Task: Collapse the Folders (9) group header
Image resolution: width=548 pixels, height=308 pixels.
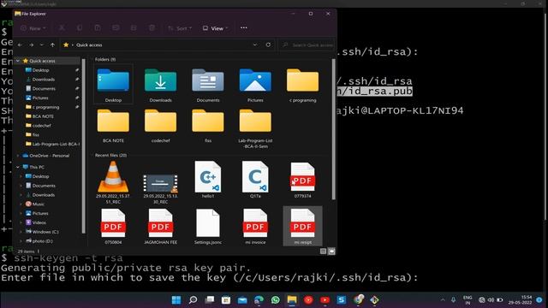Action: click(x=105, y=59)
